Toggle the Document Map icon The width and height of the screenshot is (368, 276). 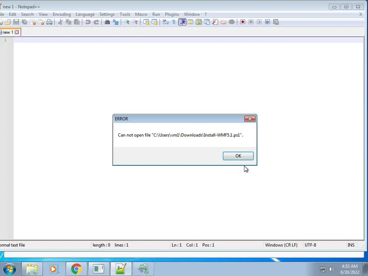click(x=199, y=22)
